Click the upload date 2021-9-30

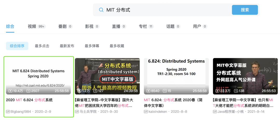(x=110, y=112)
